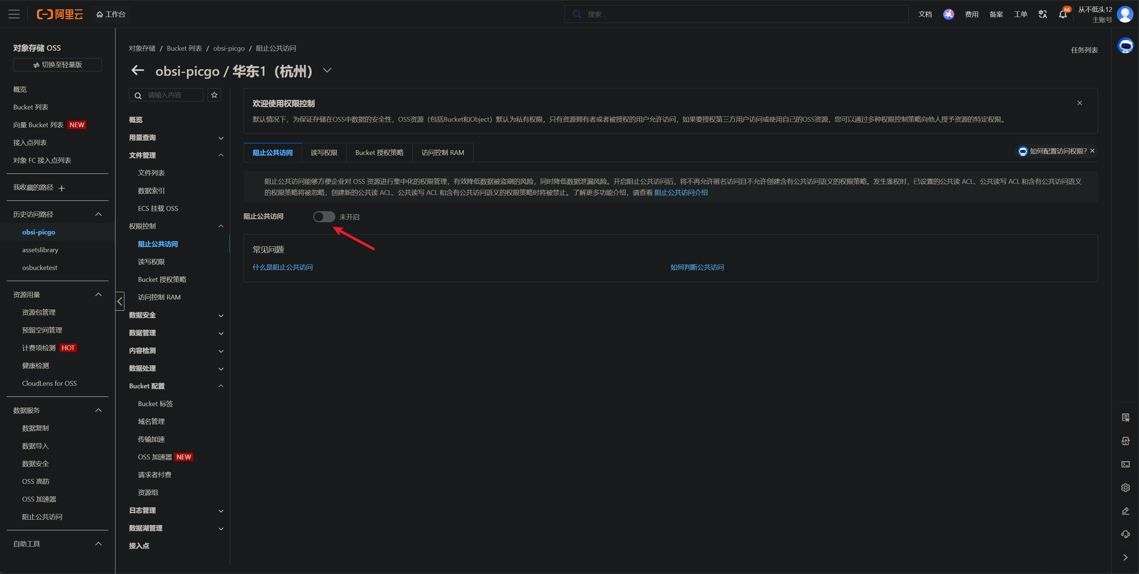Dismiss the 如何配置访问权限 tip
The width and height of the screenshot is (1139, 574).
point(1092,151)
